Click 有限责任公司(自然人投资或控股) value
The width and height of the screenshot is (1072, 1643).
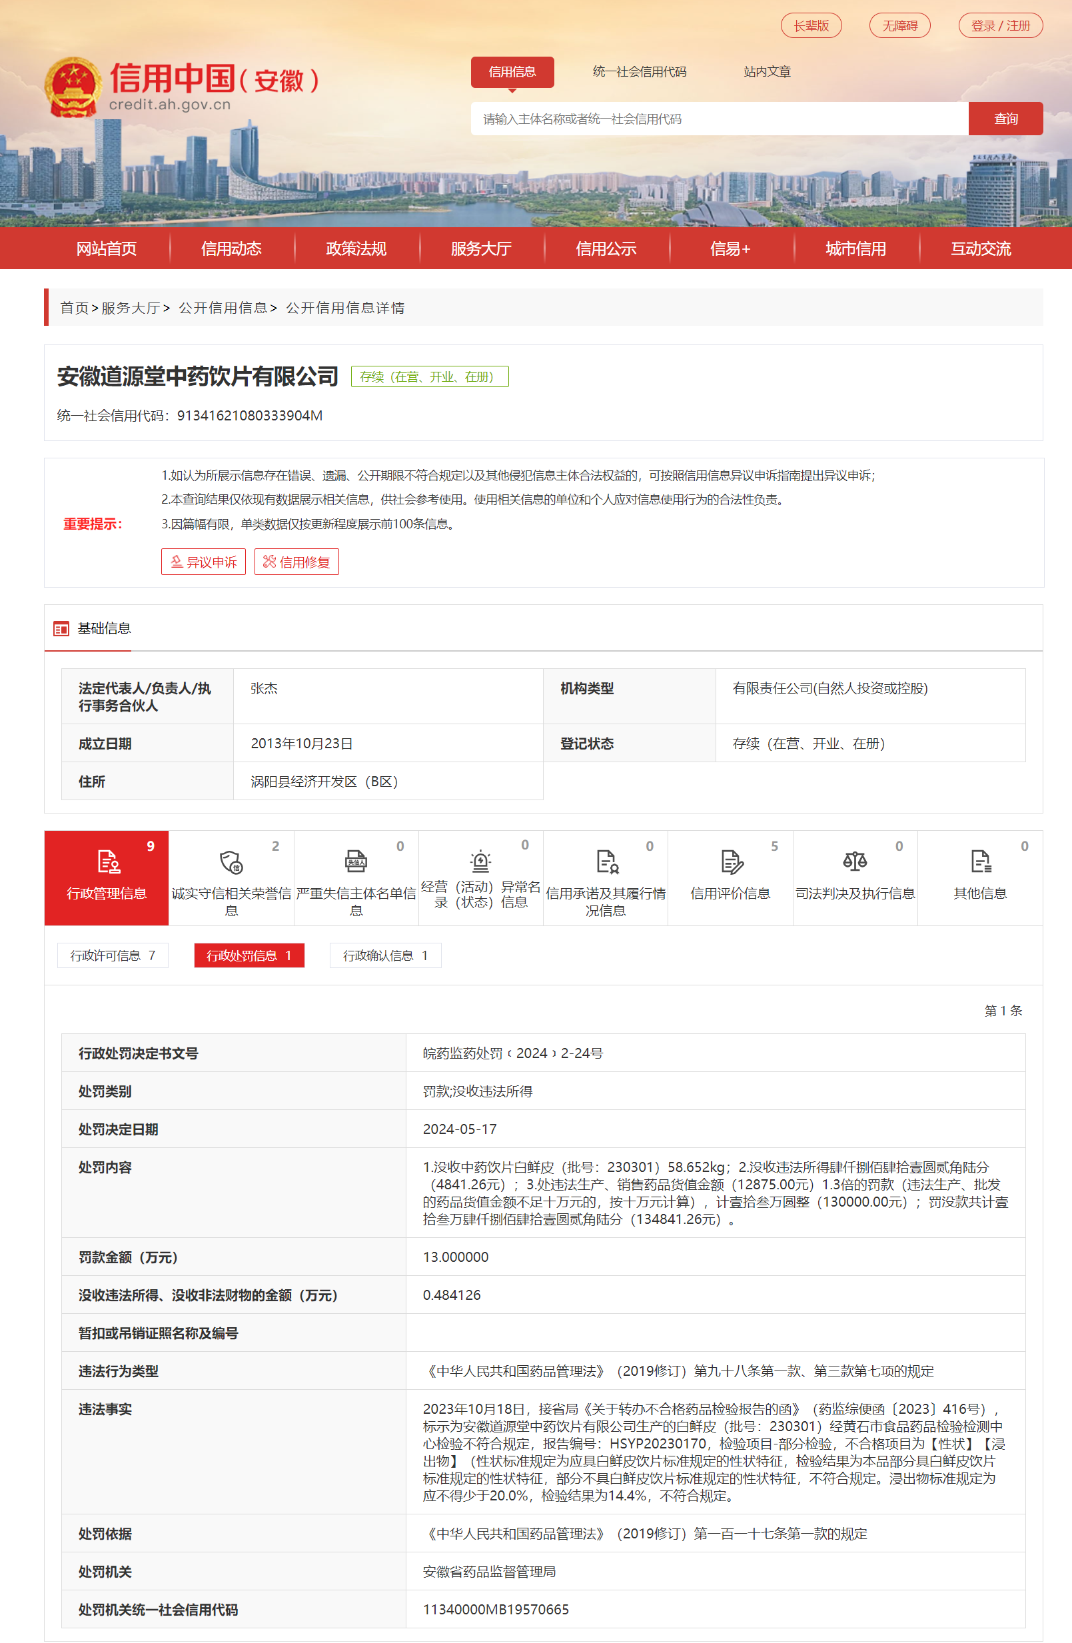tap(829, 688)
